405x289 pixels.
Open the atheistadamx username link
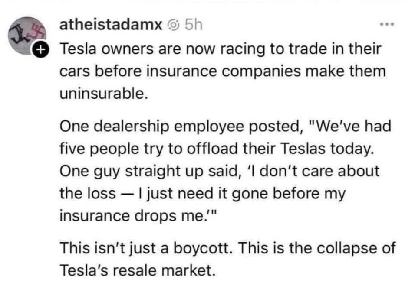111,25
